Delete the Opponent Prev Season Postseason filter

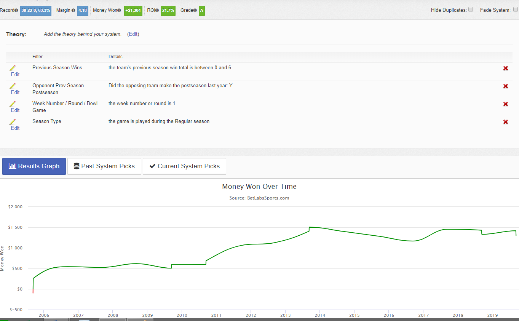(506, 86)
